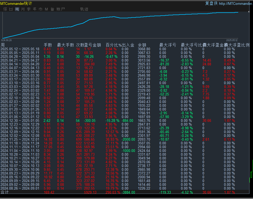253x199 pixels.
Task: Select week row 2025.04.14 ~ 2025.04.20
Action: point(125,64)
